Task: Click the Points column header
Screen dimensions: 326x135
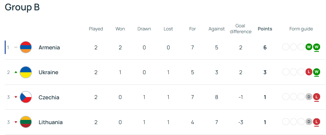Action: coord(265,29)
